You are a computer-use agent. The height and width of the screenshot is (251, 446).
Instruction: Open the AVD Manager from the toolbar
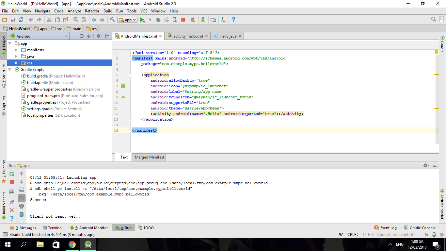(193, 20)
